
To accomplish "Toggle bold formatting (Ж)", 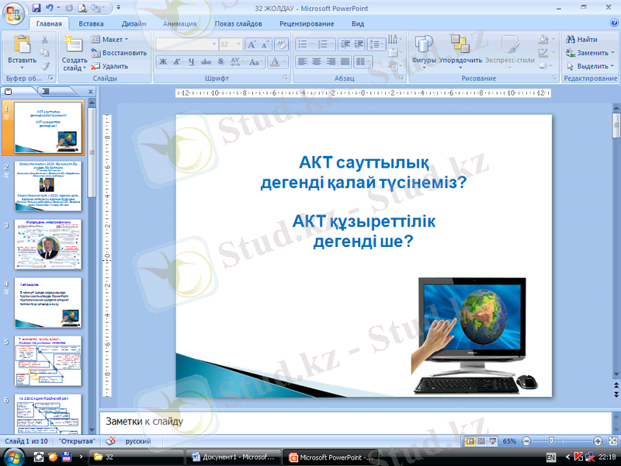I will (164, 61).
